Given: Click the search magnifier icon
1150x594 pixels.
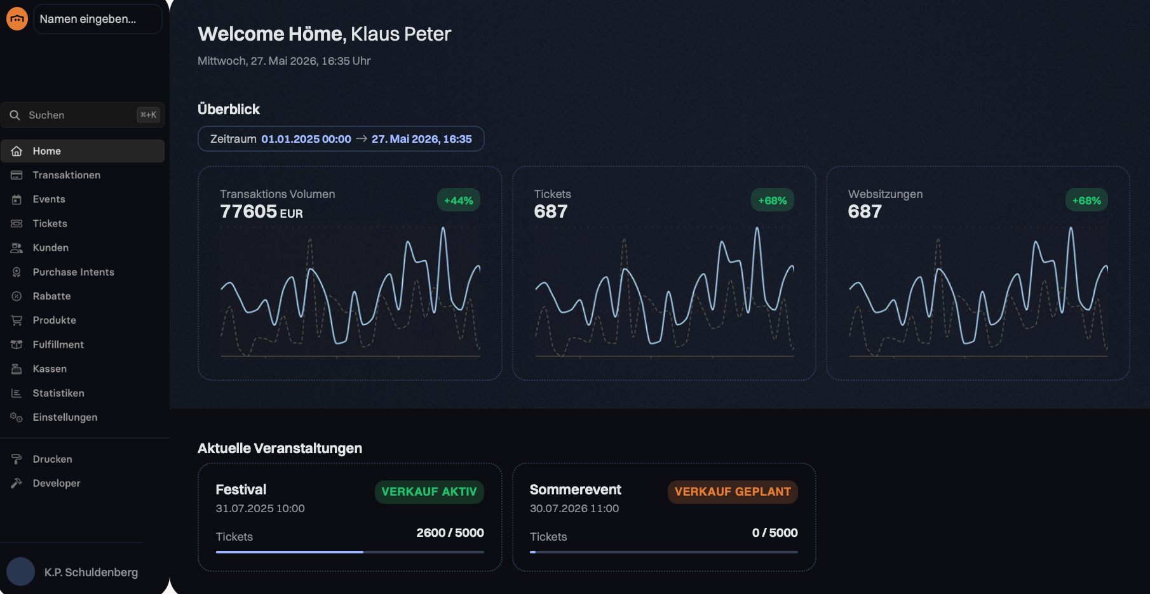Looking at the screenshot, I should coord(15,115).
